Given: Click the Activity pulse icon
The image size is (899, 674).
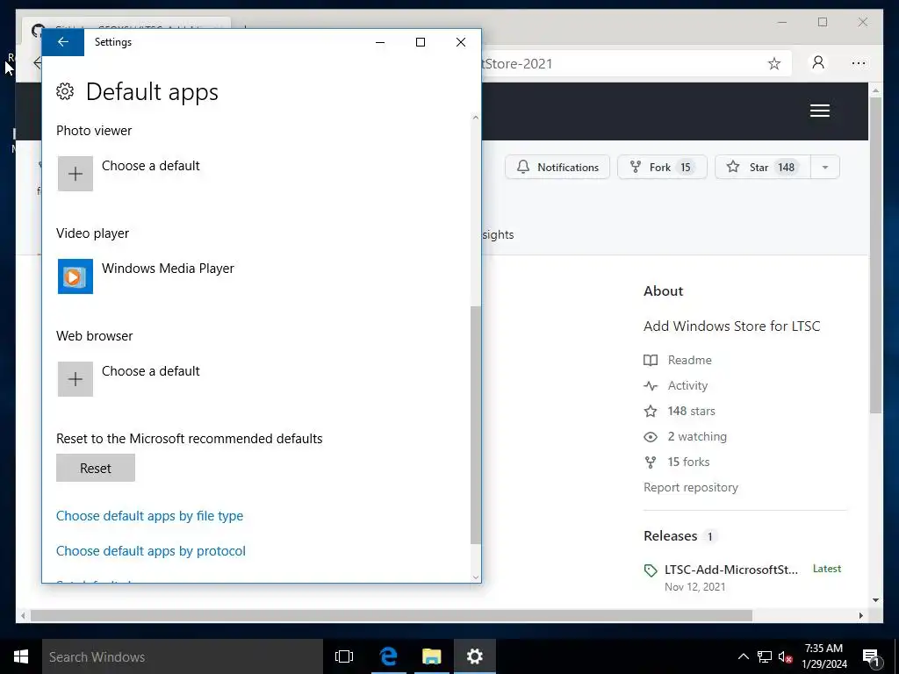Looking at the screenshot, I should [x=651, y=386].
